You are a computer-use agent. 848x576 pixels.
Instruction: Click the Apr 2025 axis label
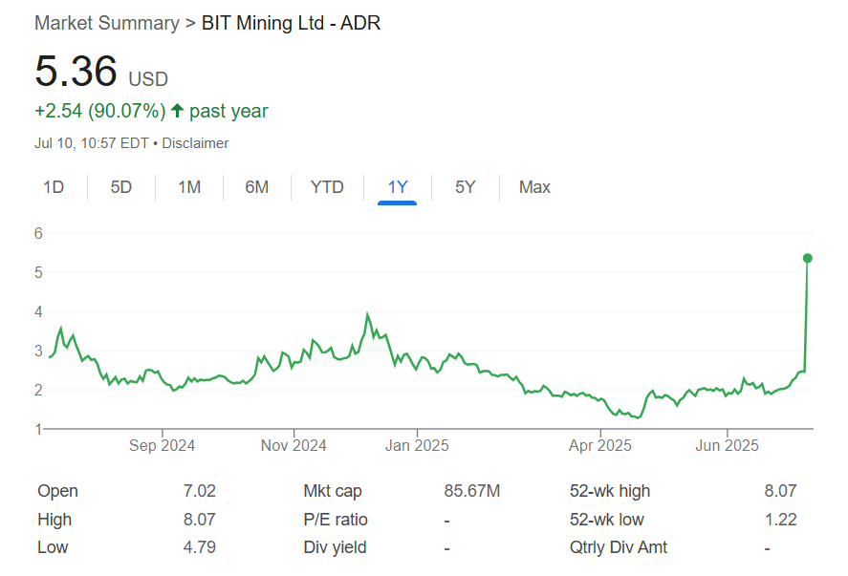coord(599,445)
